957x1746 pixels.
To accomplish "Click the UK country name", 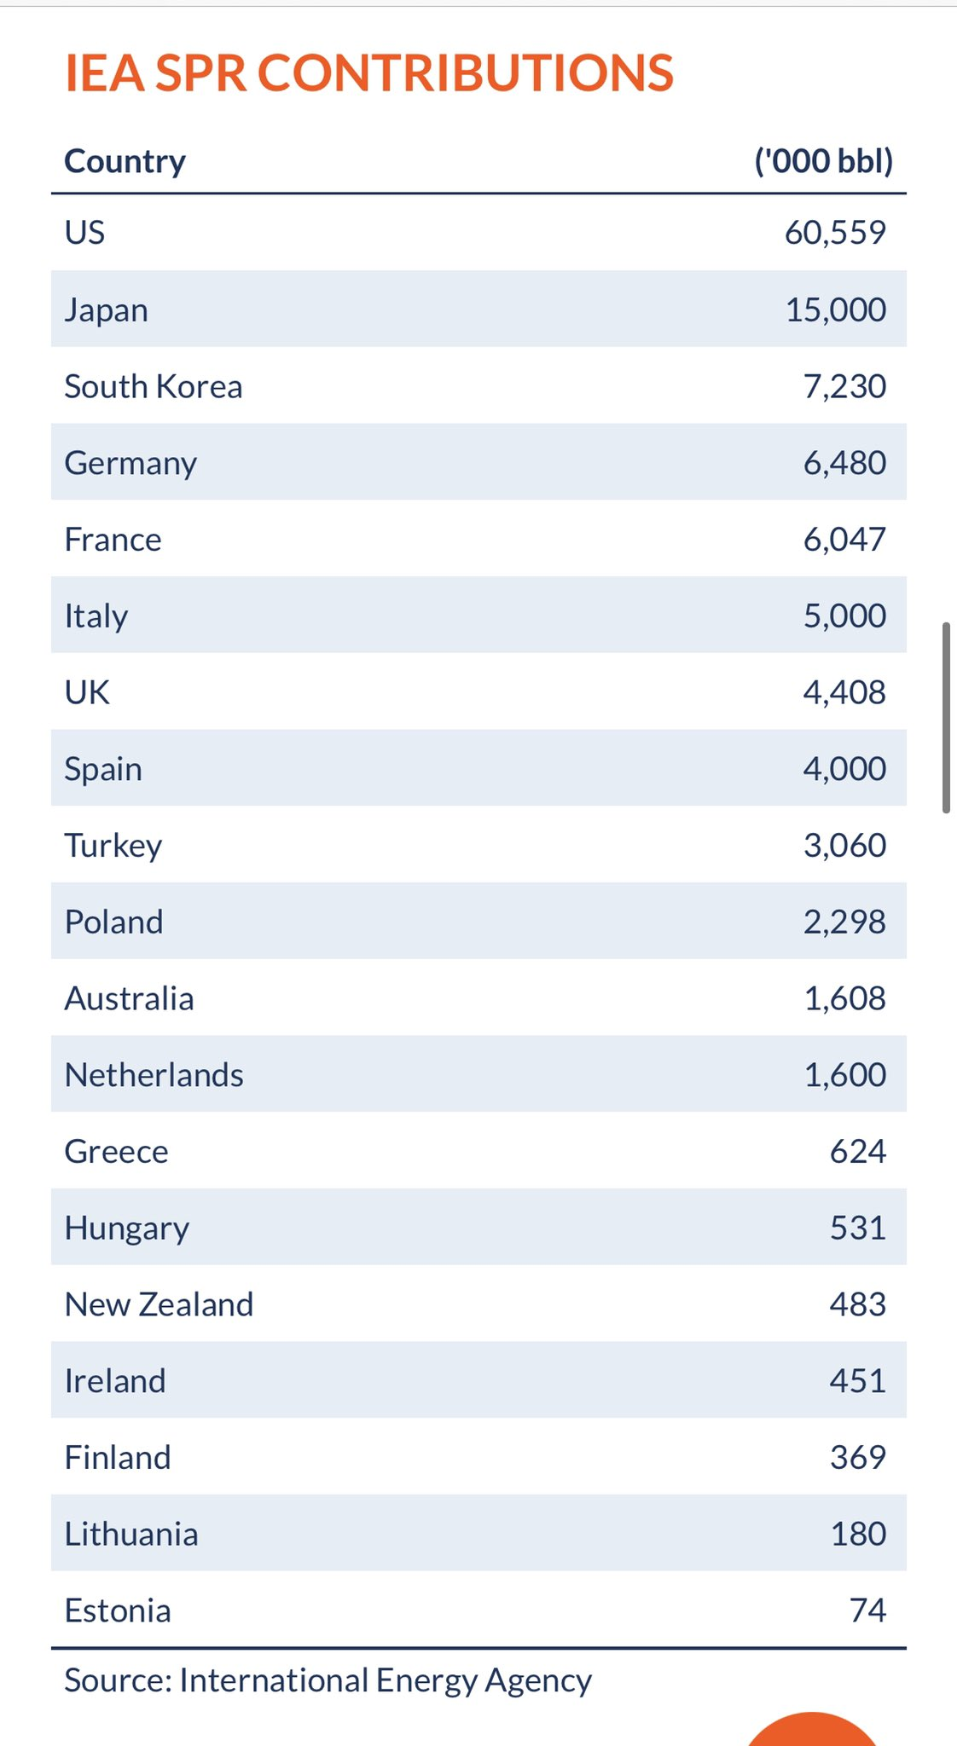I will [x=87, y=692].
